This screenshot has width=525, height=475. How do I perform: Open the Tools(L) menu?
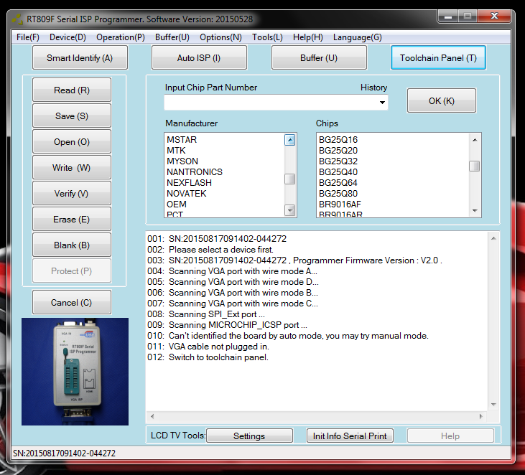click(267, 37)
